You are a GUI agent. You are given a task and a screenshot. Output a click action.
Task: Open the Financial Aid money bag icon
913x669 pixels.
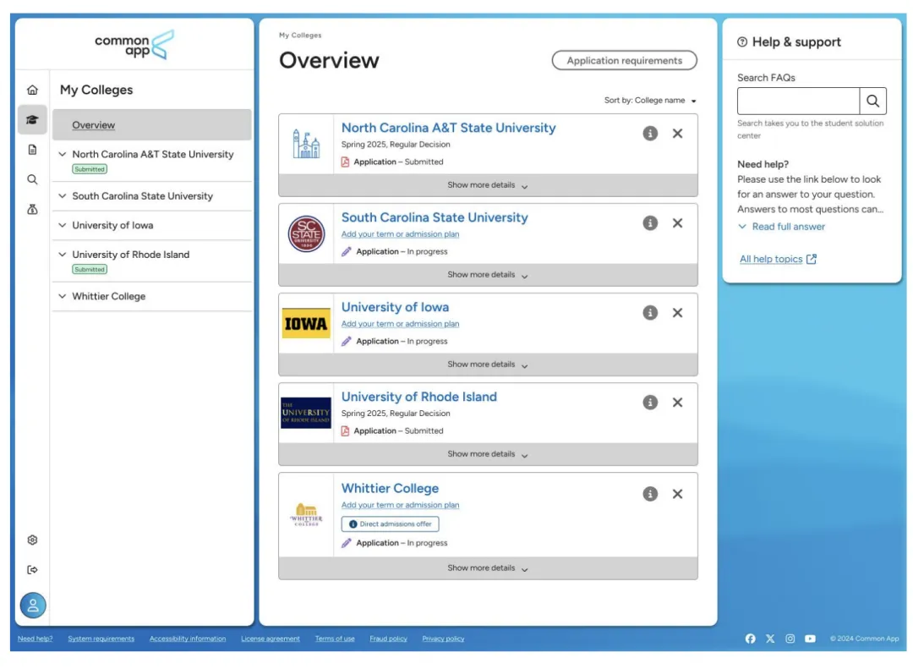(x=33, y=209)
